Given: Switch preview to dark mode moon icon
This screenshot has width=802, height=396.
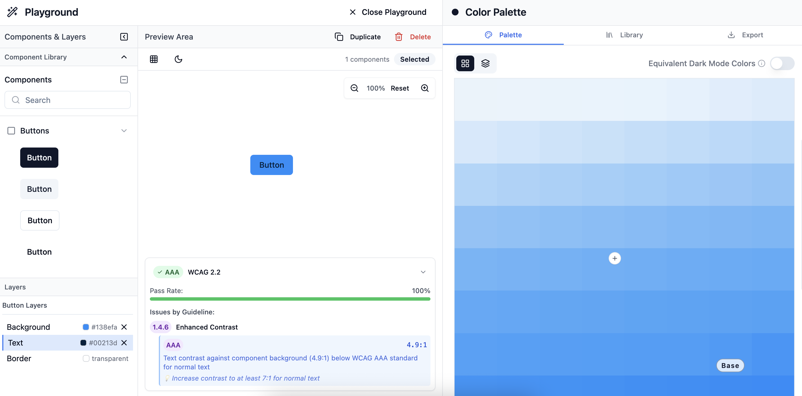Looking at the screenshot, I should coord(178,59).
